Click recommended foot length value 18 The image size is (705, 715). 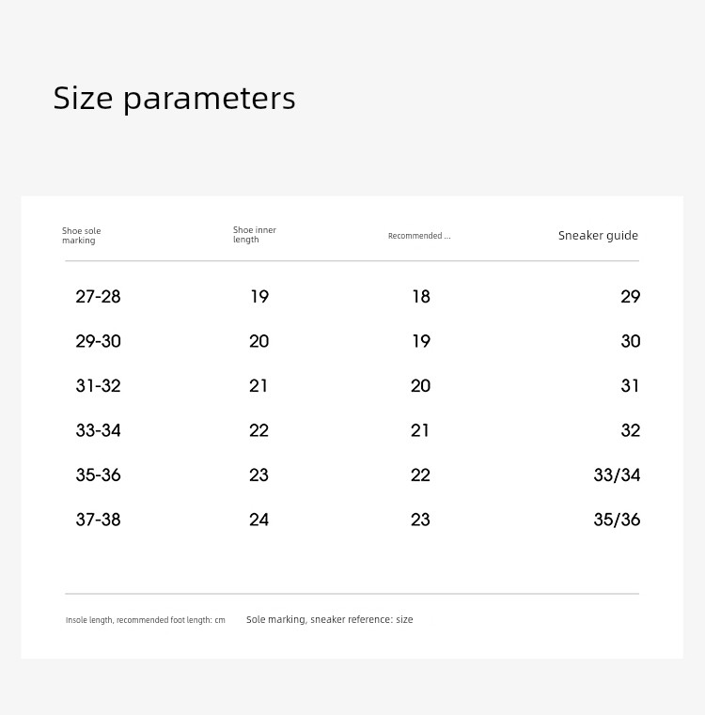421,297
